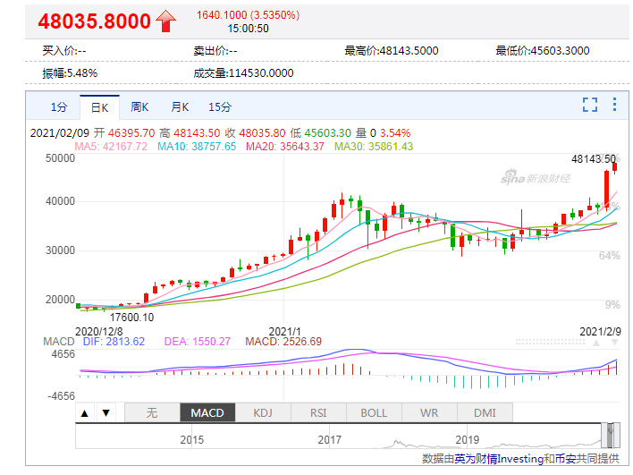Show the RSI indicator
This screenshot has width=633, height=475.
point(318,412)
